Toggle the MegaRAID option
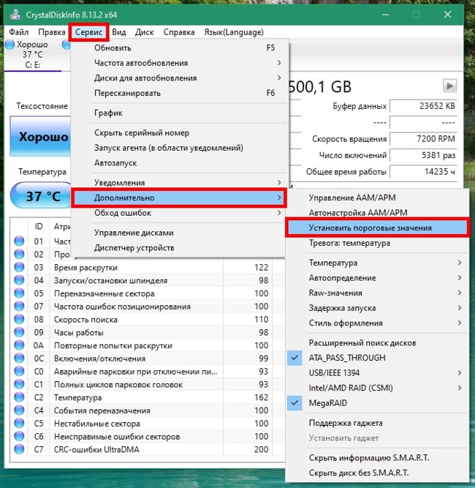 [x=377, y=403]
